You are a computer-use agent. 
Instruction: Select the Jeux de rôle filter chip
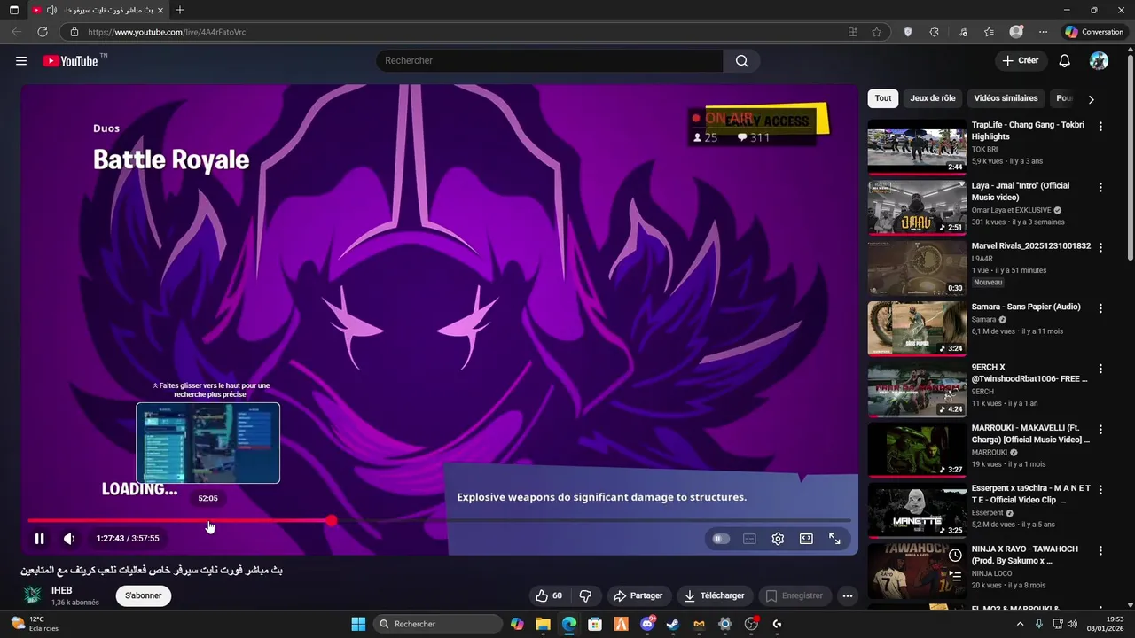click(x=933, y=98)
